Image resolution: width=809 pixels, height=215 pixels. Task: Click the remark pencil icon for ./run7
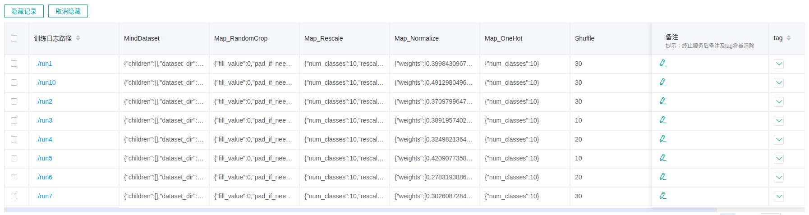point(663,196)
